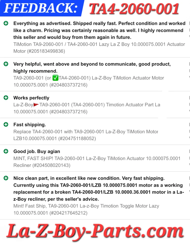Click the green plus icon beside "Works perfectly"
This screenshot has height=244, width=190.
(x=6, y=98)
